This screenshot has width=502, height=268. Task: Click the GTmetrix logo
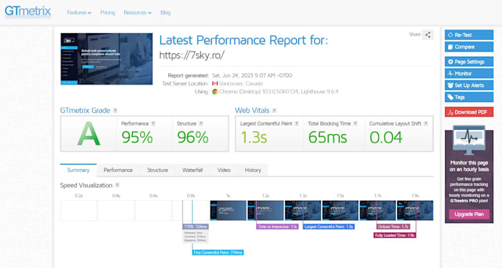[28, 11]
